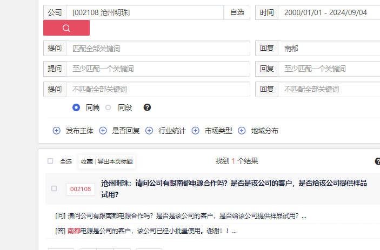Click the 回复 field containing 南都
380x250 pixels.
click(329, 49)
